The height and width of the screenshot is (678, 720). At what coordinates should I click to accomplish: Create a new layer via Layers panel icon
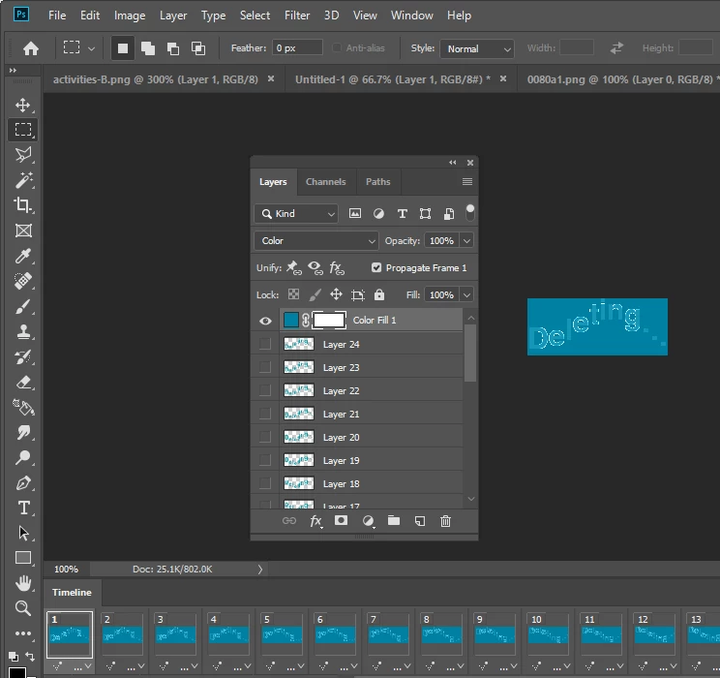[x=420, y=521]
